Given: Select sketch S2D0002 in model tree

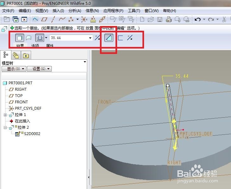Looking at the screenshot, I should click(x=32, y=134).
